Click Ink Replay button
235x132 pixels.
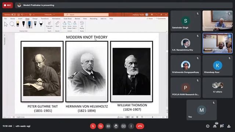[x=82, y=25]
